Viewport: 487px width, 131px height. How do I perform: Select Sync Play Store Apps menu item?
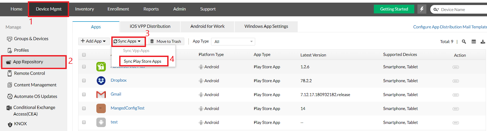pyautogui.click(x=143, y=61)
